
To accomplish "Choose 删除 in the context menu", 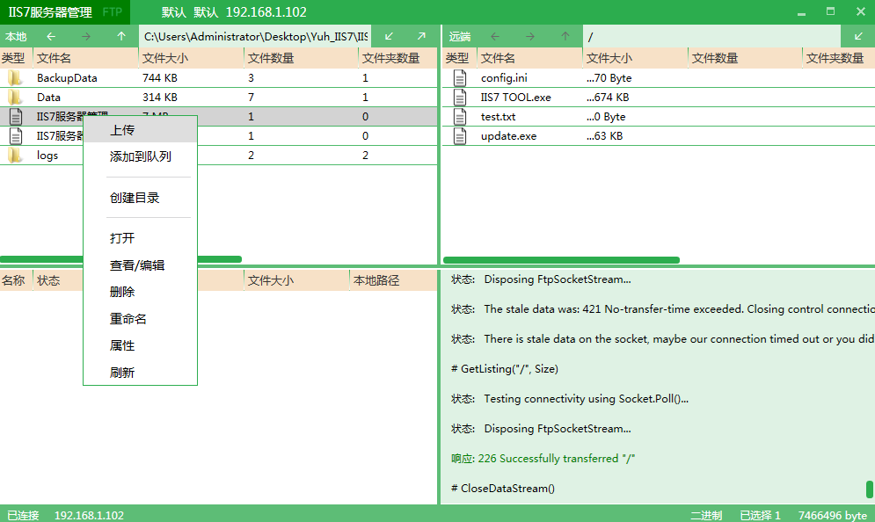I will click(x=140, y=293).
